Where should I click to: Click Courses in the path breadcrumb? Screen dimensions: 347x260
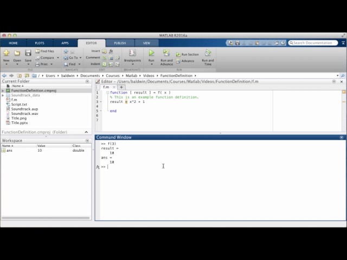point(113,76)
